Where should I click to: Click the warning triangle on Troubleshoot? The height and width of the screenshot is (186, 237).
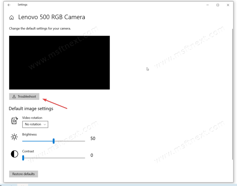[x=14, y=96]
